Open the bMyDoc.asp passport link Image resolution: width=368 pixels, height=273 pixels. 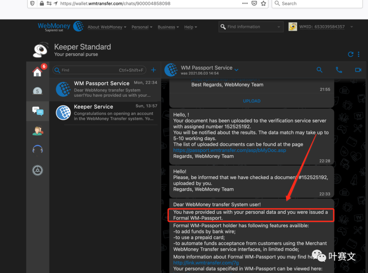pos(229,150)
